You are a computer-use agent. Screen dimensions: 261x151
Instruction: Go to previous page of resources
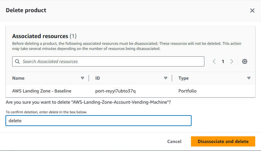tap(214, 61)
